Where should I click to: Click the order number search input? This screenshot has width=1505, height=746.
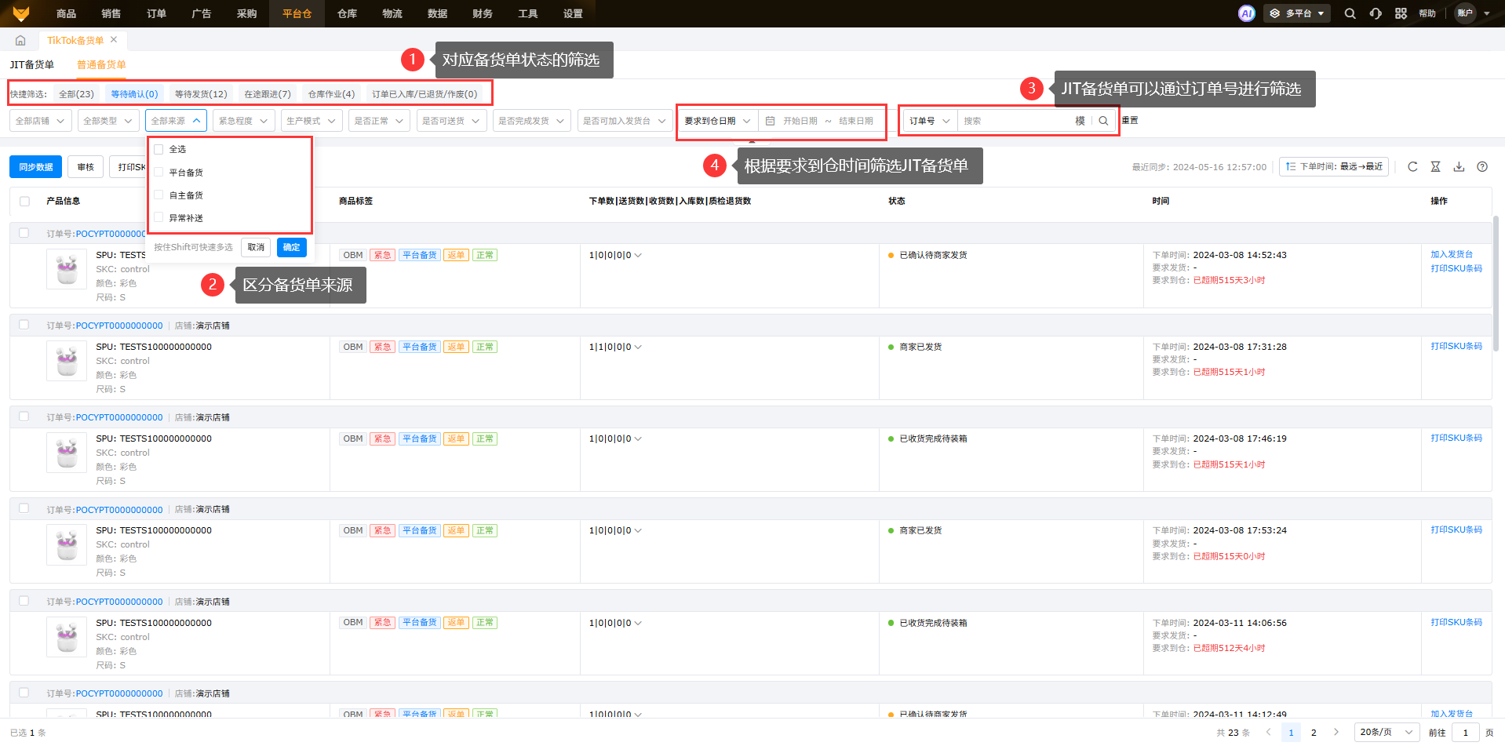(1016, 121)
